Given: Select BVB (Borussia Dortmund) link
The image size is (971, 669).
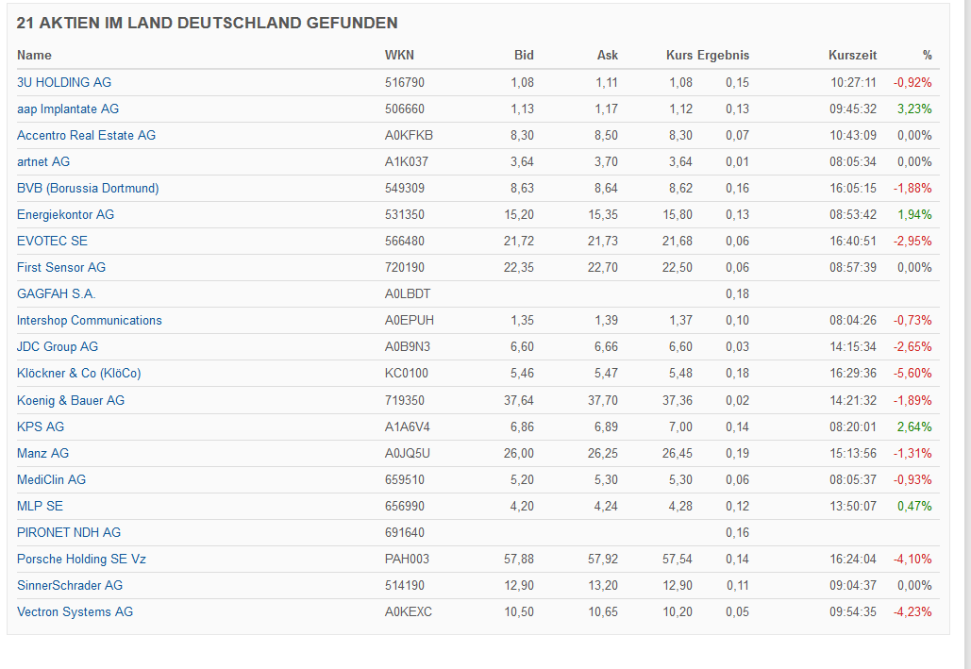Looking at the screenshot, I should coord(88,189).
